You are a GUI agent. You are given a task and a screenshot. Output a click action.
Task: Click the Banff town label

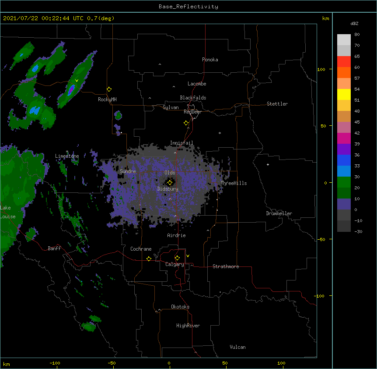click(54, 248)
